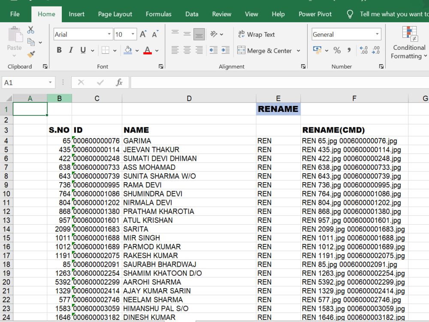
Task: Expand fill color options arrow
Action: [137, 50]
